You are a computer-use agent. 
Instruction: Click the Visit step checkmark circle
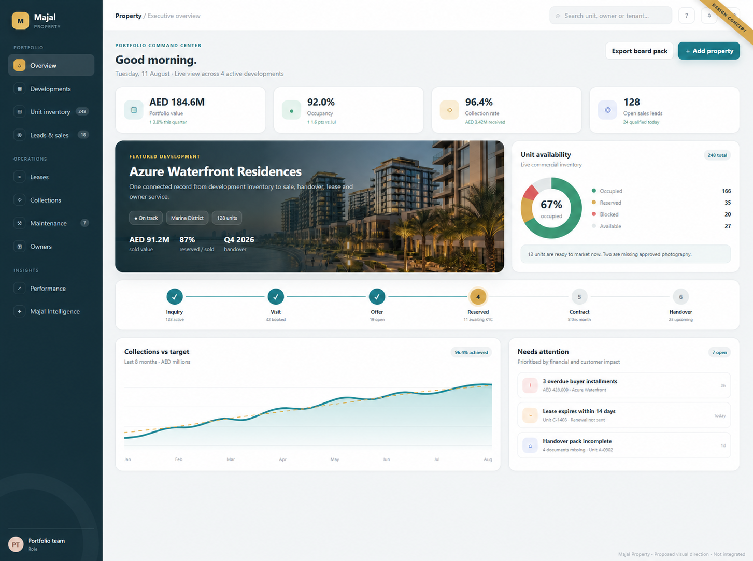click(276, 297)
